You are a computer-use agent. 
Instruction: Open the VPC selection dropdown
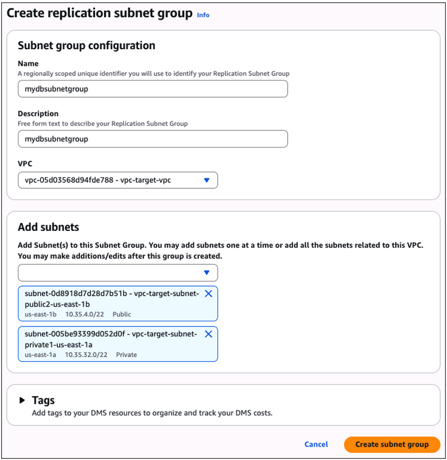(x=117, y=180)
